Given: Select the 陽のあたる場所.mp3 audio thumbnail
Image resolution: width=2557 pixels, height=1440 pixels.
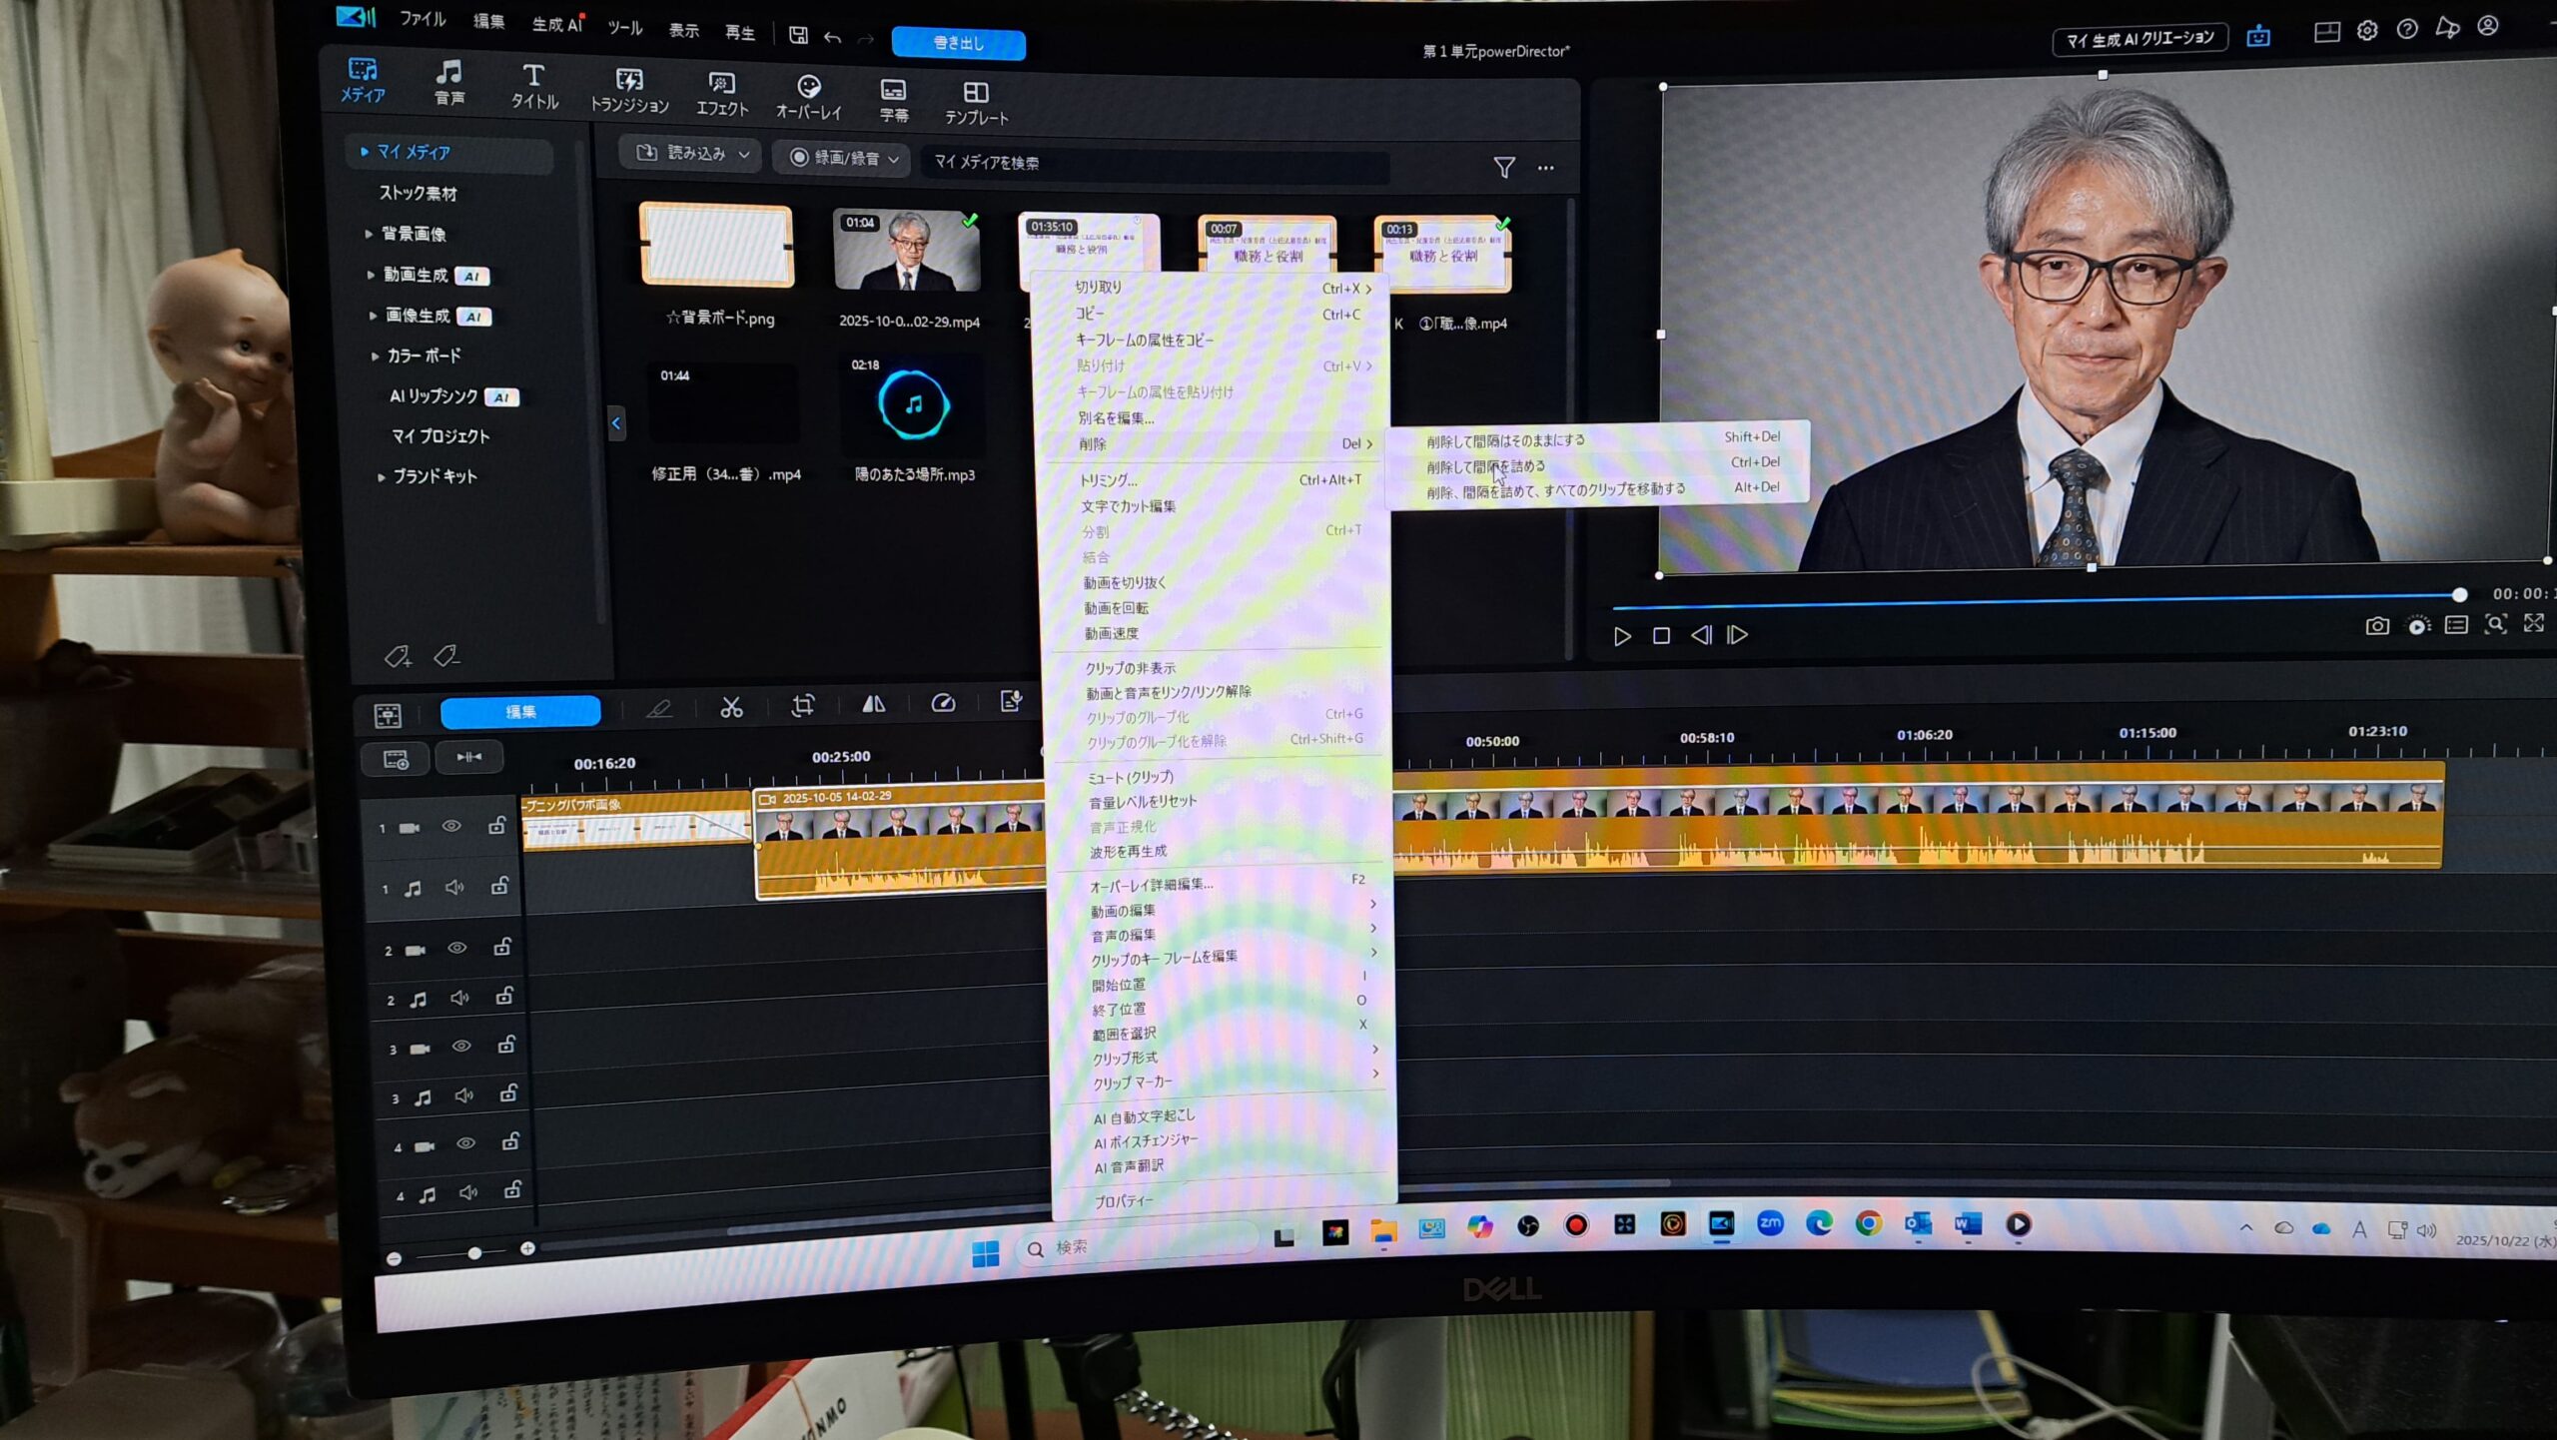Looking at the screenshot, I should coord(913,406).
